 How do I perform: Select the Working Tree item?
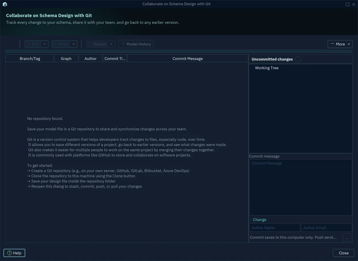(267, 68)
